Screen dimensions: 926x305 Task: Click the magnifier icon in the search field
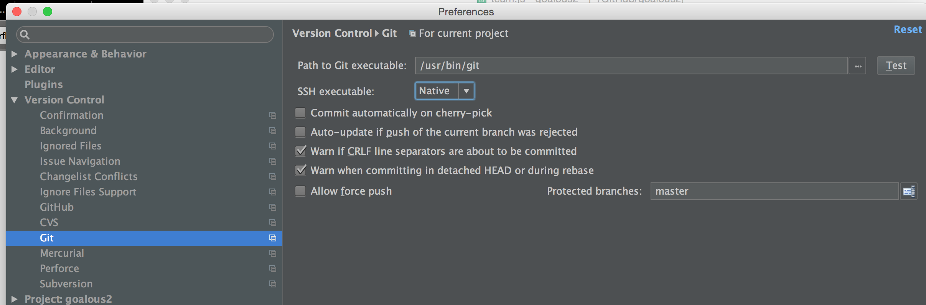pos(25,34)
